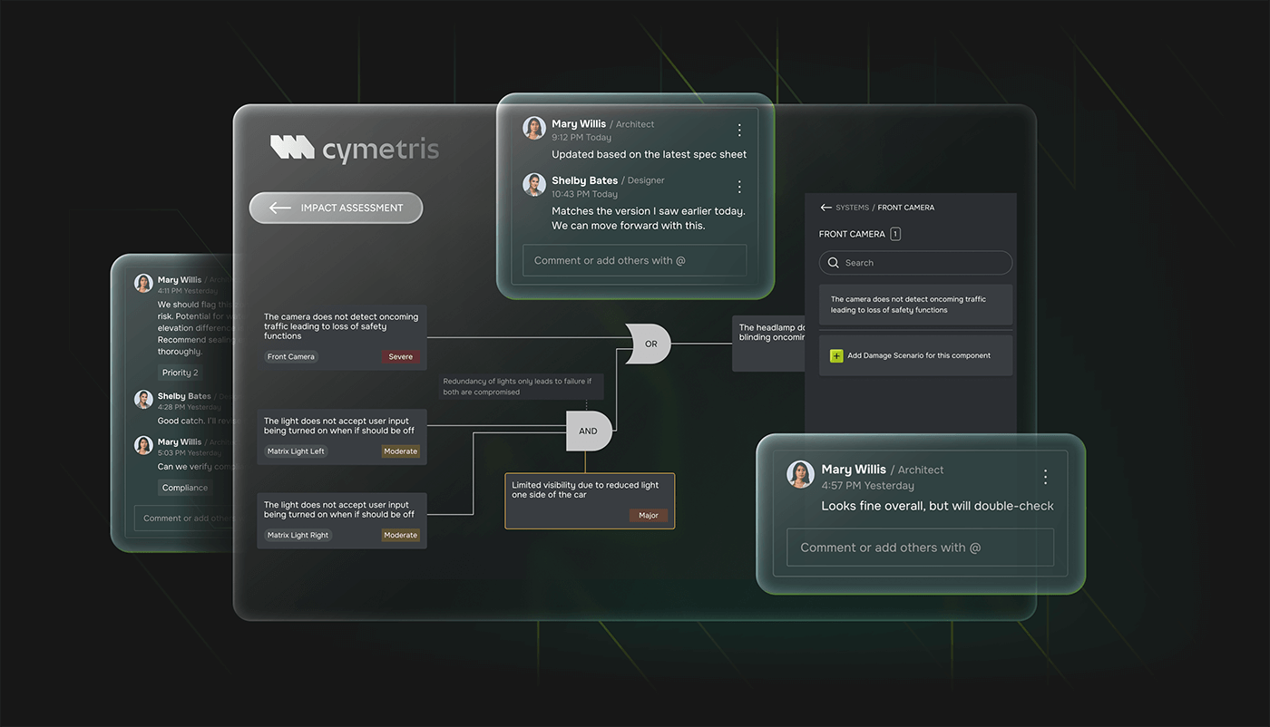Screen dimensions: 1270x727
Task: Click the red Severe badge on Front Camera node
Action: (x=400, y=356)
